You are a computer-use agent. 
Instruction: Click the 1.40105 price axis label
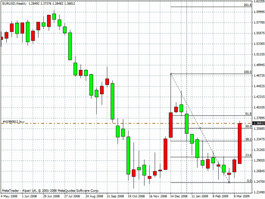point(259,107)
